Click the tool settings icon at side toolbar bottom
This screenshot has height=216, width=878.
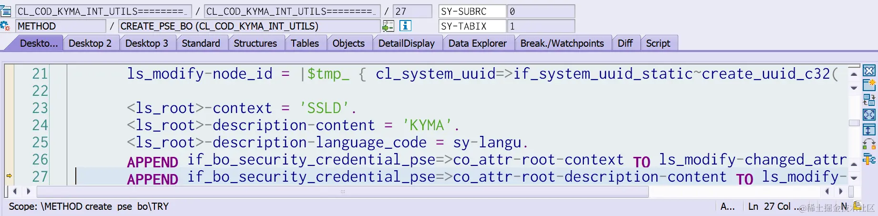869,159
